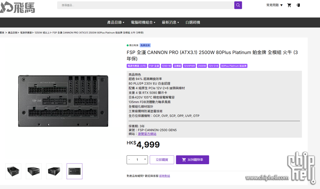Click the product title FSP 全漢 CANNON PRO
The image size is (320, 189).
coord(212,55)
